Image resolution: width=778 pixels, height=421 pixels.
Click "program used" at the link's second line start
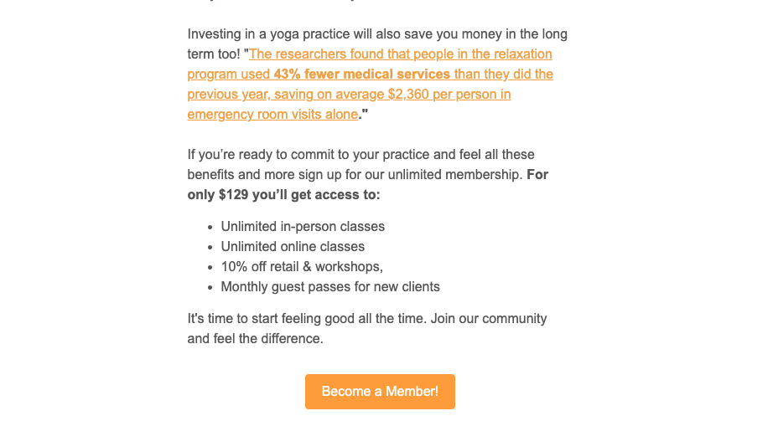[229, 74]
